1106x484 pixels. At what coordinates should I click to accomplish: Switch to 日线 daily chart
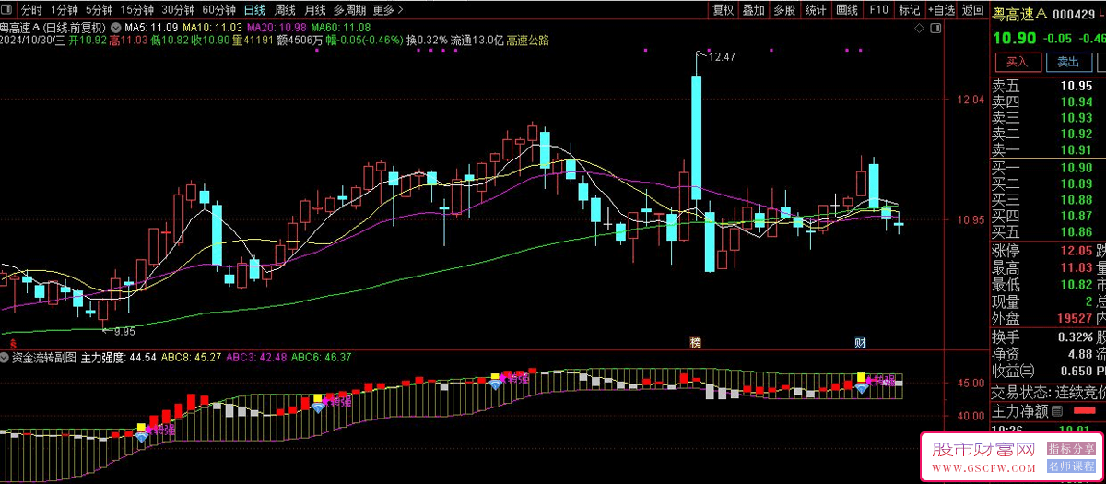pos(254,10)
